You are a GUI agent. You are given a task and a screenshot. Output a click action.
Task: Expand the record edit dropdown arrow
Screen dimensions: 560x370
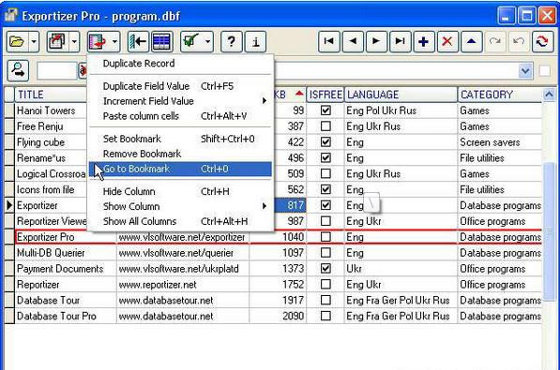pyautogui.click(x=114, y=42)
